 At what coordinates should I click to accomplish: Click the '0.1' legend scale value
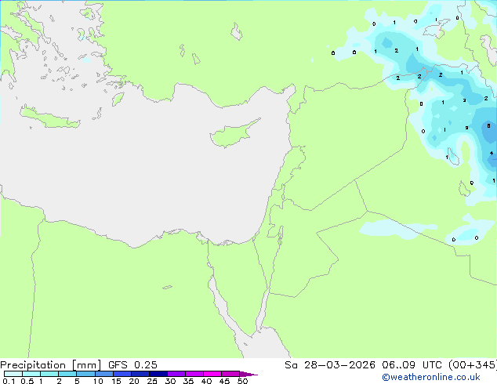(x=9, y=381)
